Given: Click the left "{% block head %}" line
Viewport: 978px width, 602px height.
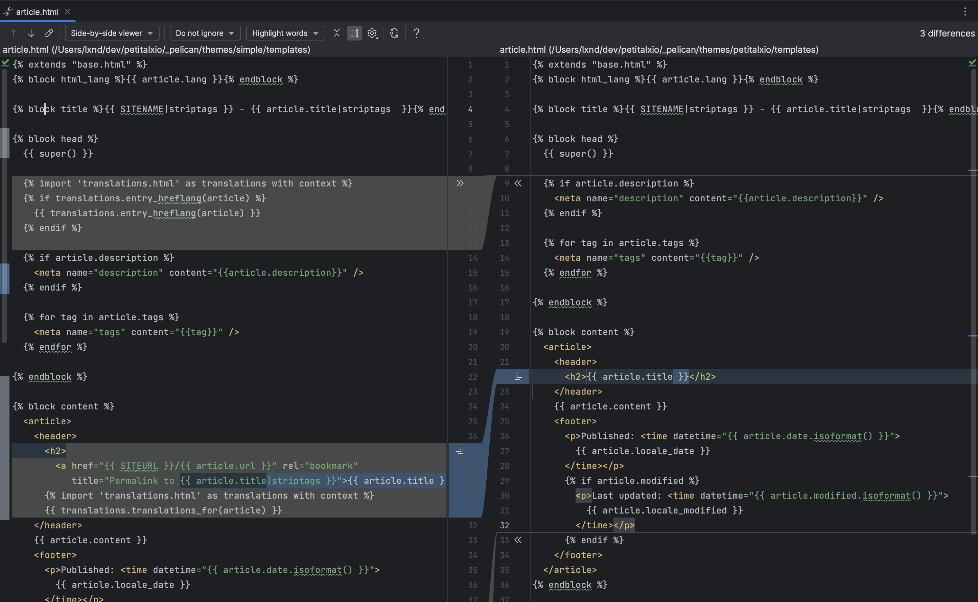Looking at the screenshot, I should (x=55, y=139).
